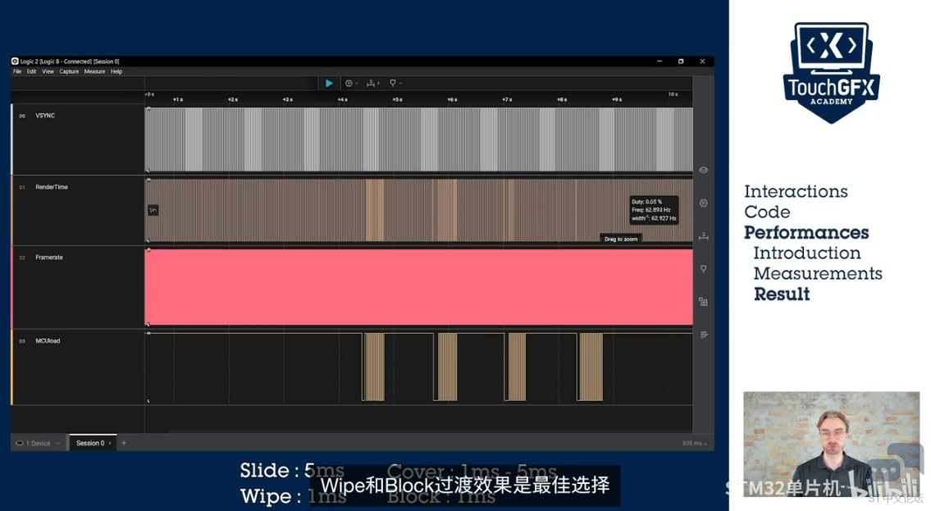Select the MCUload channel label
Image resolution: width=931 pixels, height=511 pixels.
(48, 340)
